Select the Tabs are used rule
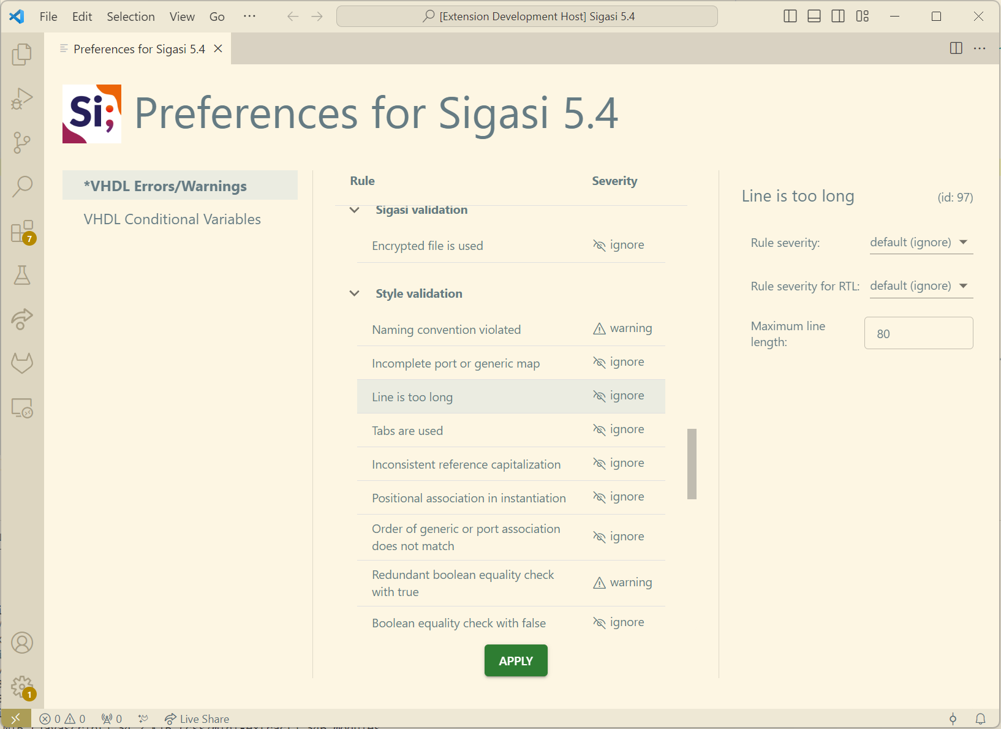The width and height of the screenshot is (1001, 729). point(511,431)
